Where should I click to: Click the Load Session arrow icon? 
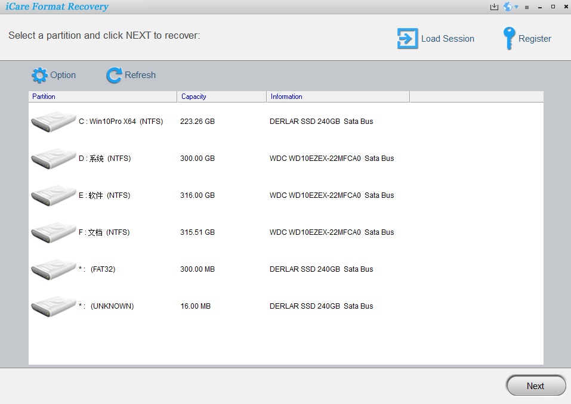tap(408, 39)
